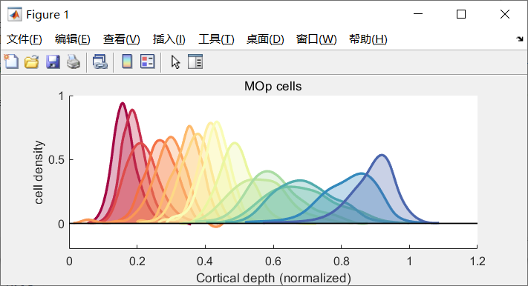Click the toolbar dock arrow at right
This screenshot has width=528, height=286.
coord(520,39)
